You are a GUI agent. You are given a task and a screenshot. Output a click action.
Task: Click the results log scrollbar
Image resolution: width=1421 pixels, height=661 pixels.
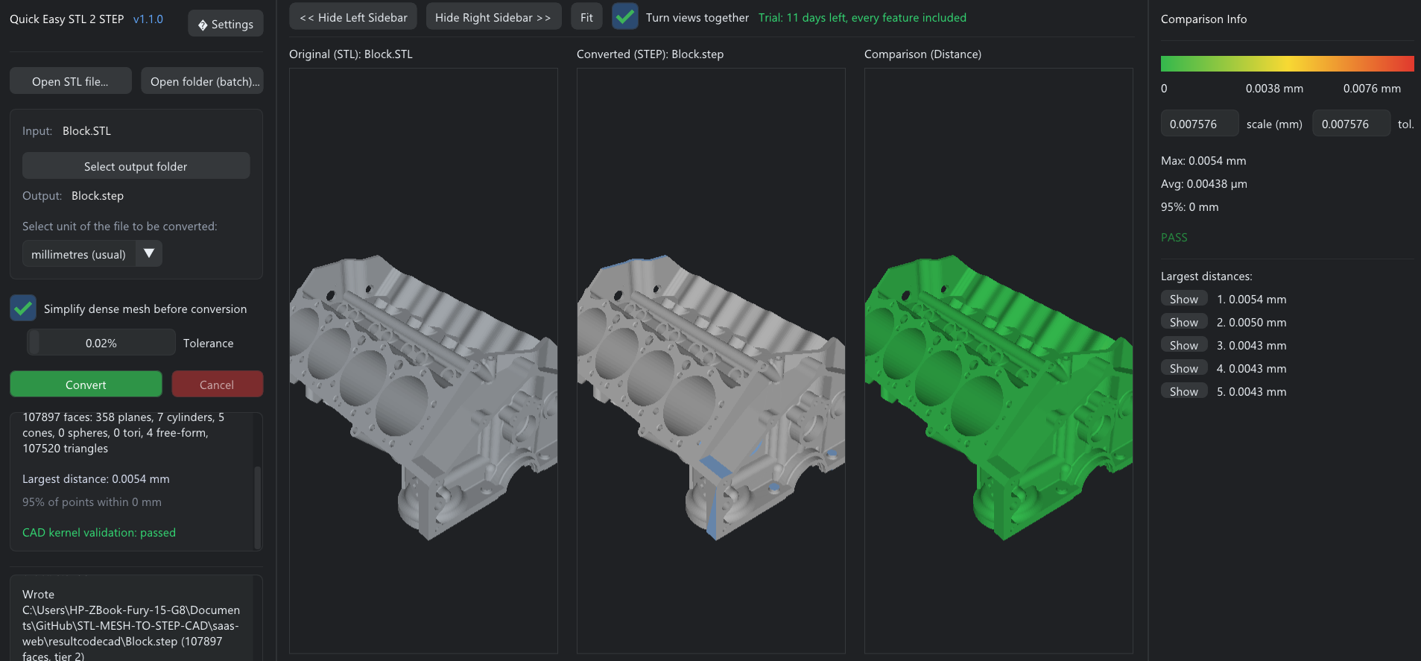[x=258, y=507]
